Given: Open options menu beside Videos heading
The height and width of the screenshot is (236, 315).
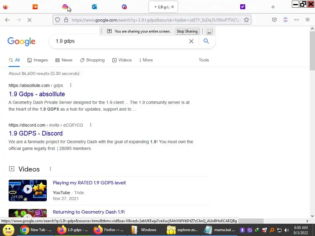Looking at the screenshot, I should click(50, 169).
